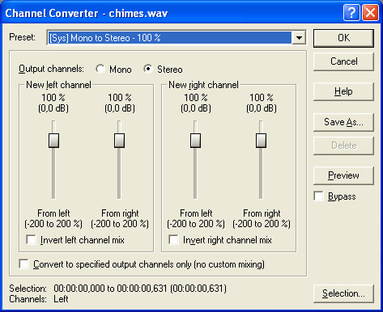This screenshot has height=312, width=383.
Task: Click the question-mark help icon in the title bar
Action: point(351,12)
